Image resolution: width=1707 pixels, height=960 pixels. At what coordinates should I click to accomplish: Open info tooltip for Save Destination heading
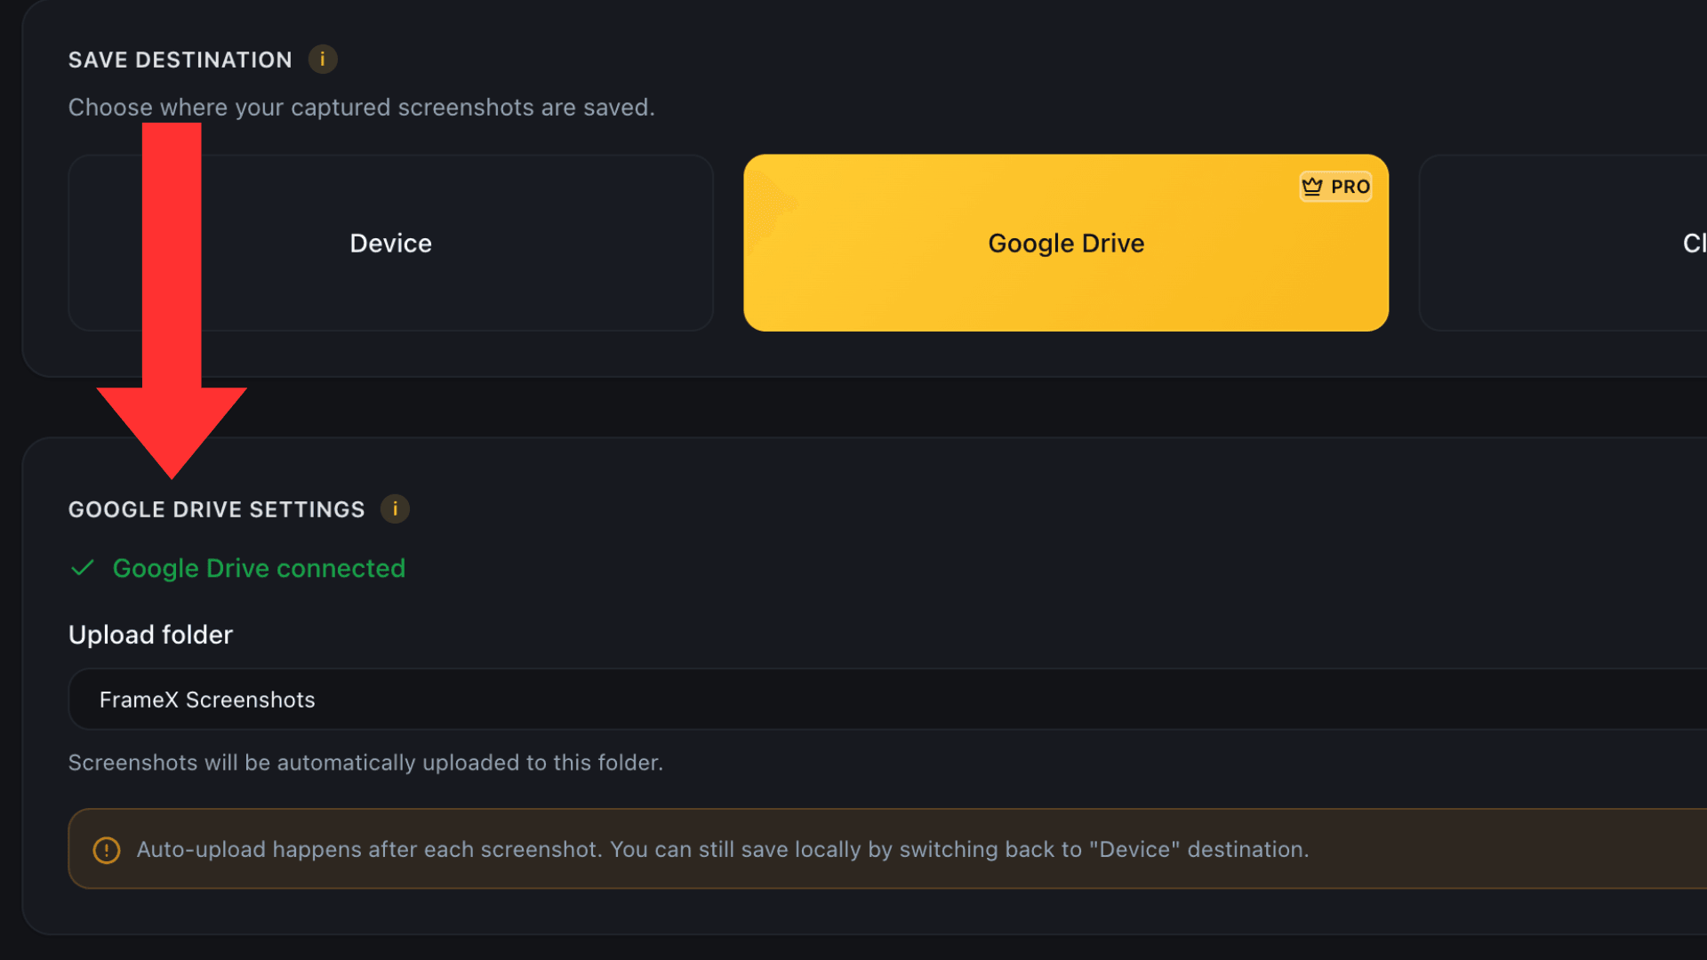click(324, 60)
